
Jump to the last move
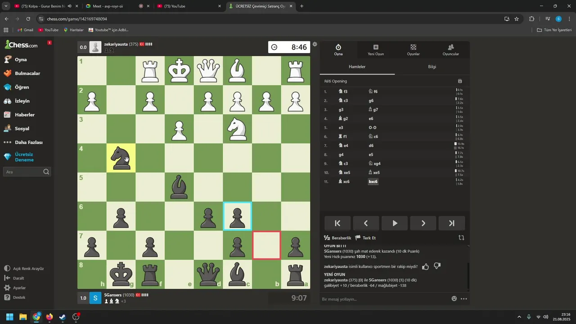click(x=452, y=223)
